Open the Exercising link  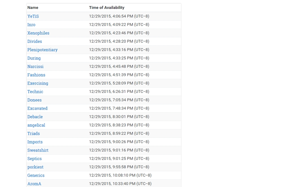click(x=38, y=83)
